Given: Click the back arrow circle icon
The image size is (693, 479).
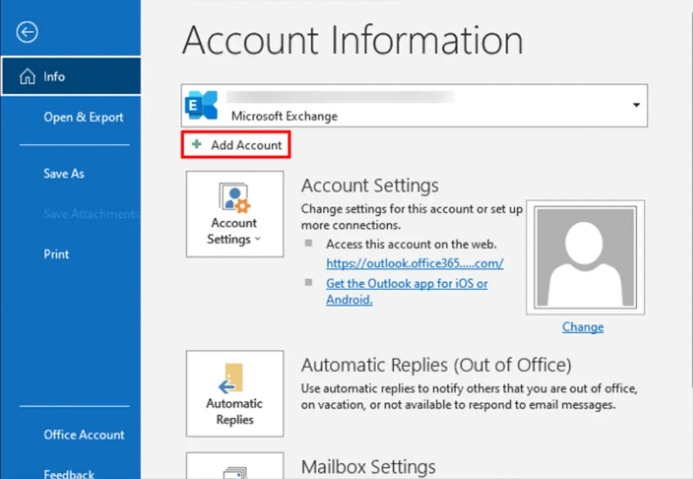Looking at the screenshot, I should coord(27,32).
